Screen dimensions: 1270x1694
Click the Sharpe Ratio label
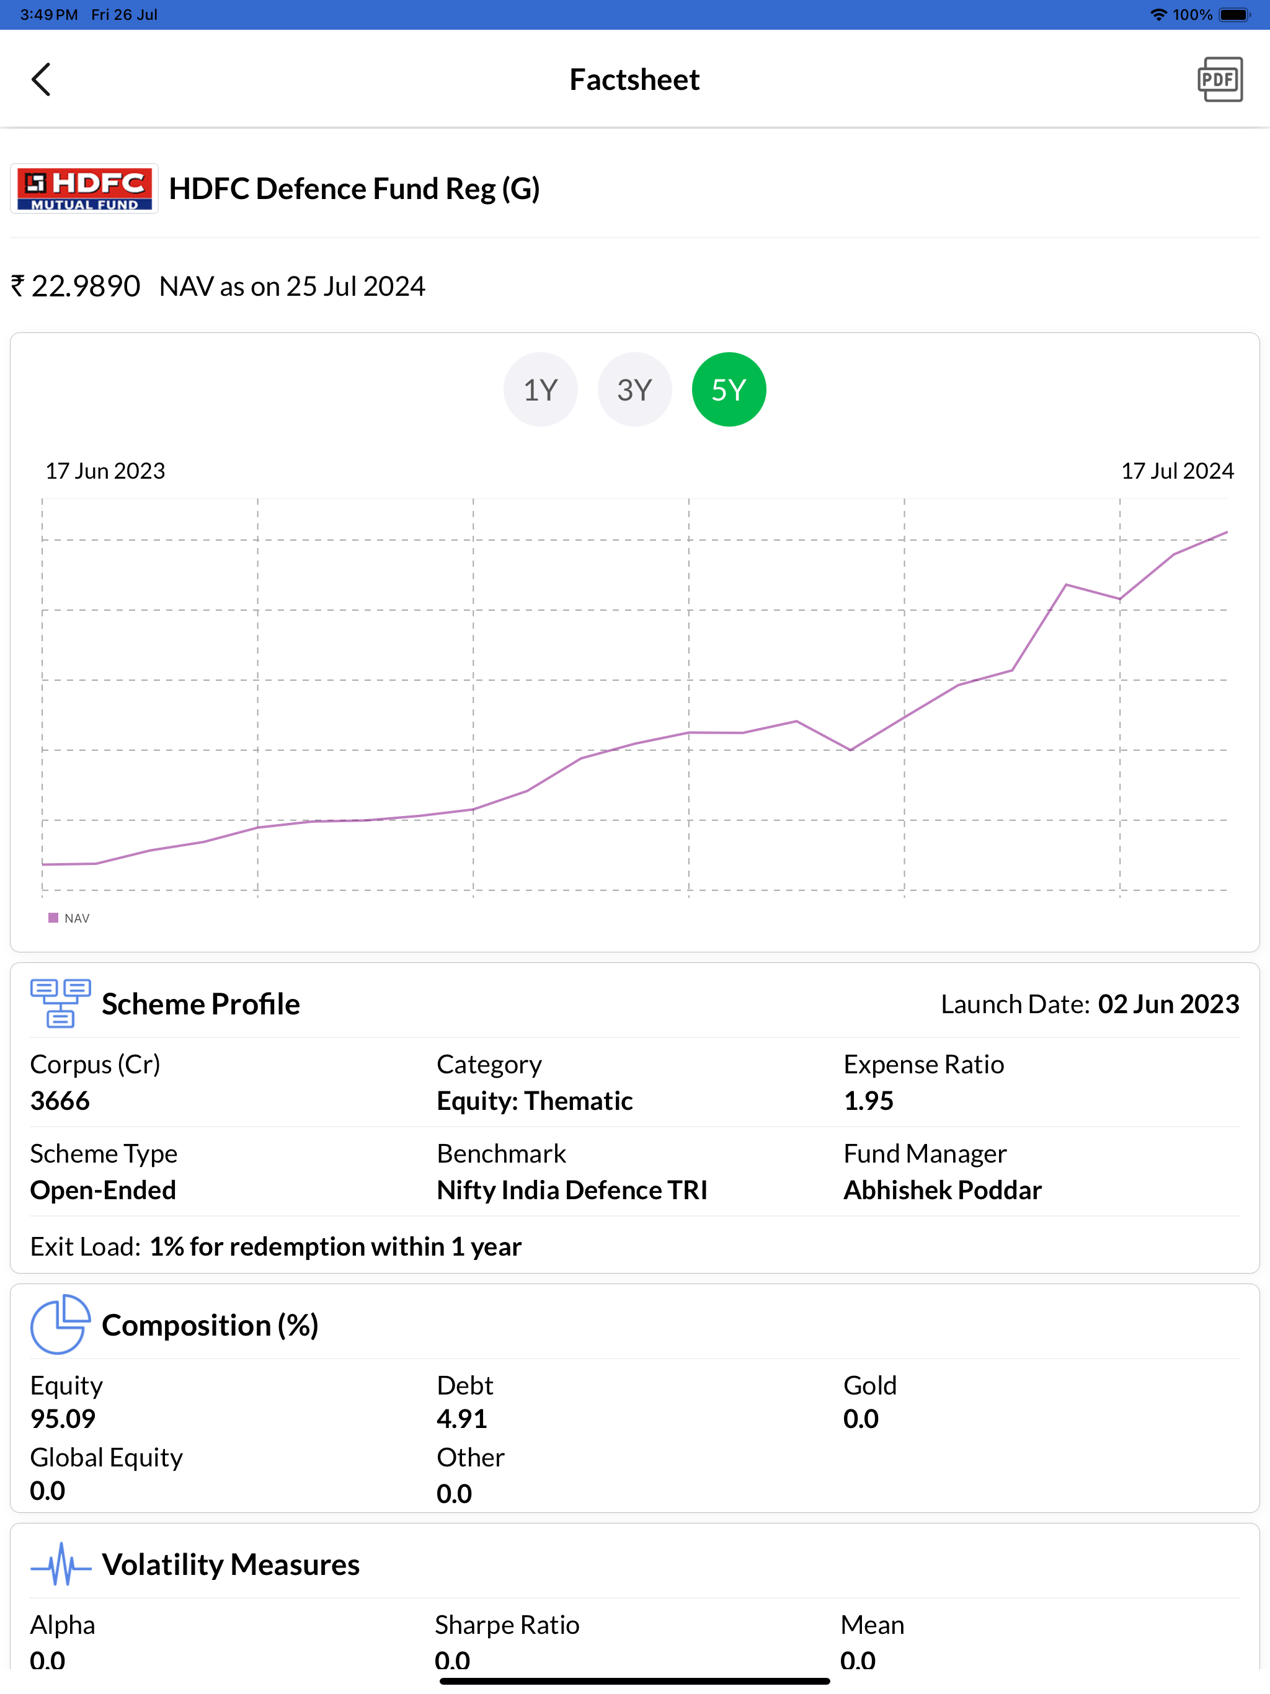tap(507, 1625)
